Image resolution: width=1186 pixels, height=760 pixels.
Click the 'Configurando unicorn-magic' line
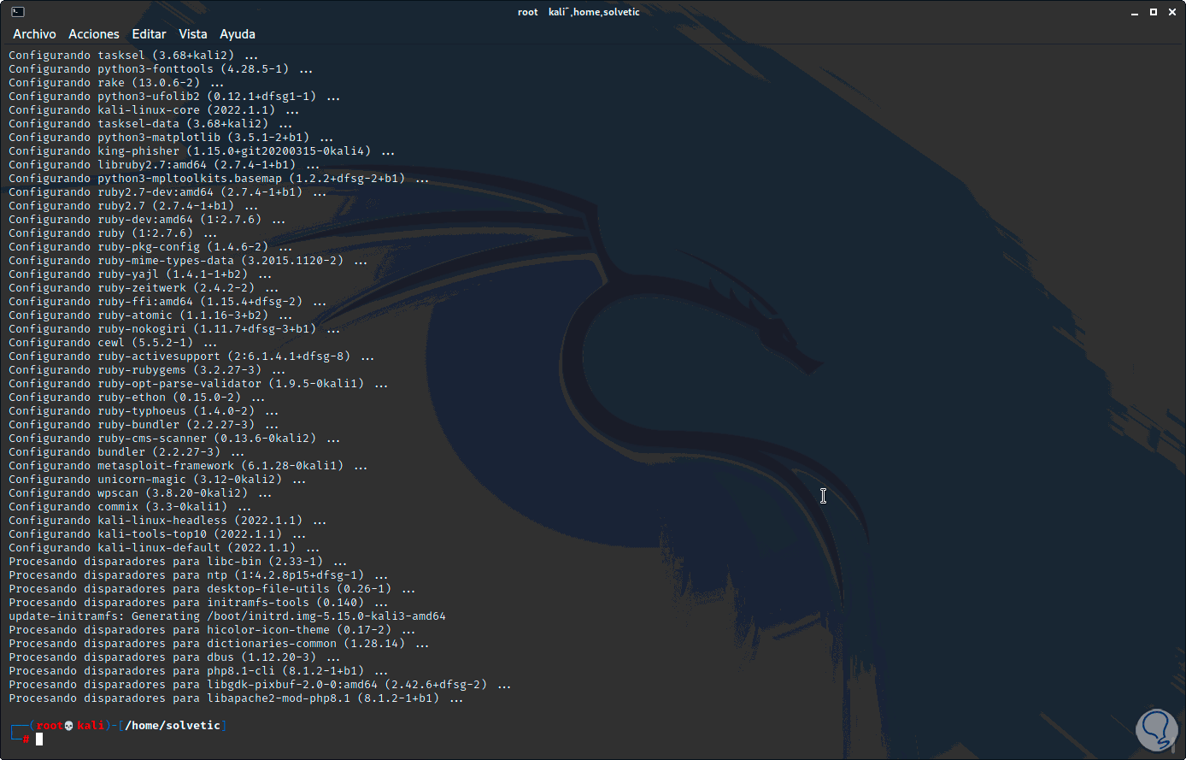(x=157, y=480)
